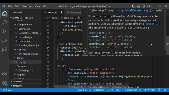Click the src breadcrumb segment

coord(46,18)
